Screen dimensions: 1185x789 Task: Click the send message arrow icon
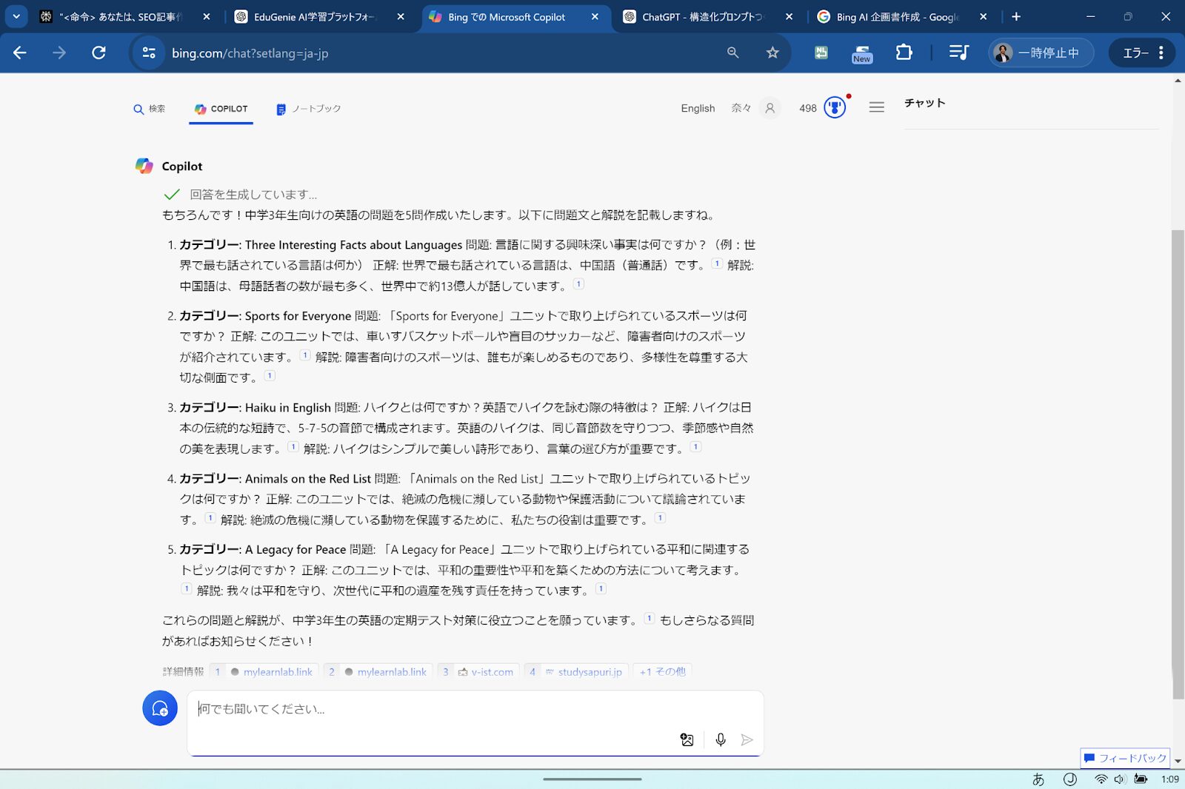click(747, 739)
